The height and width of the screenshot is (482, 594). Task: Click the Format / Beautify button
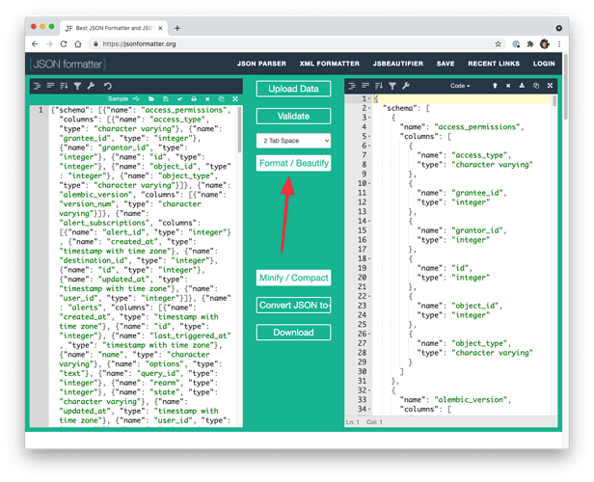(293, 163)
